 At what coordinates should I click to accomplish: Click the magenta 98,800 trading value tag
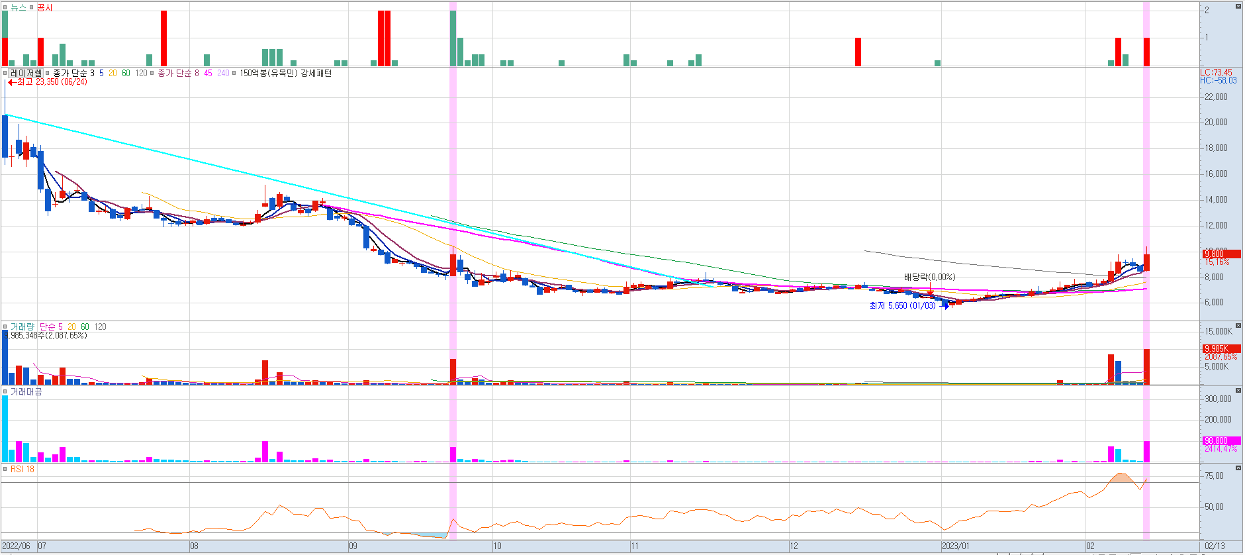point(1221,440)
